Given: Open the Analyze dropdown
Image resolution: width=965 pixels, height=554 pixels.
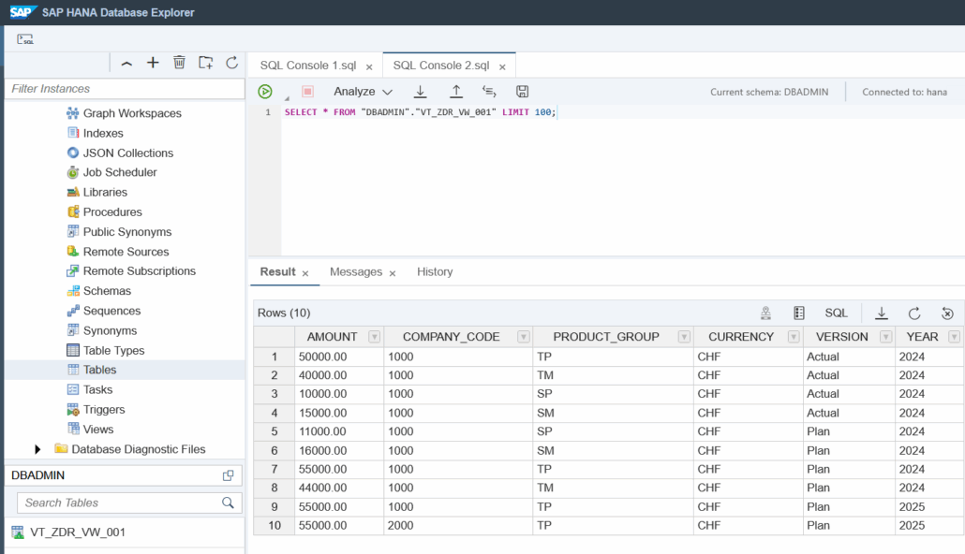Looking at the screenshot, I should [x=363, y=92].
